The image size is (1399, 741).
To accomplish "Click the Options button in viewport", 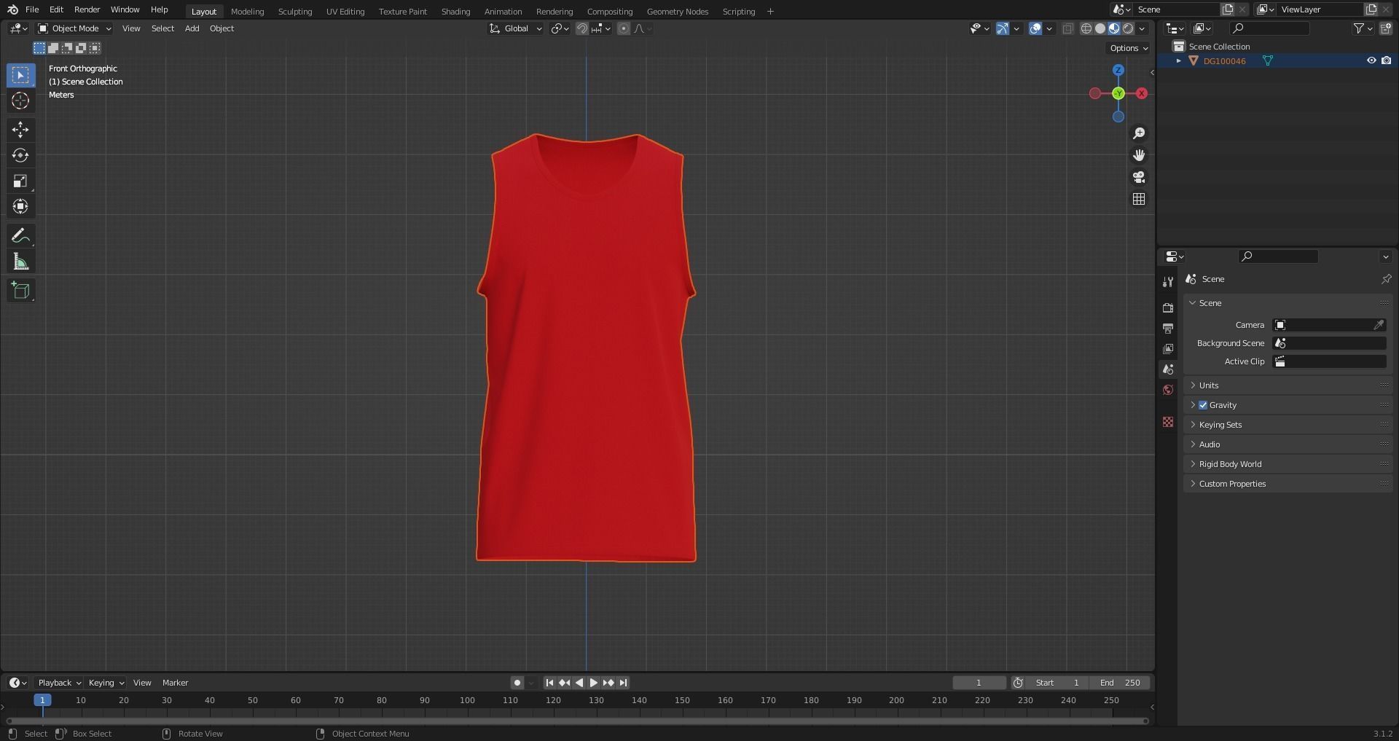I will pos(1129,48).
